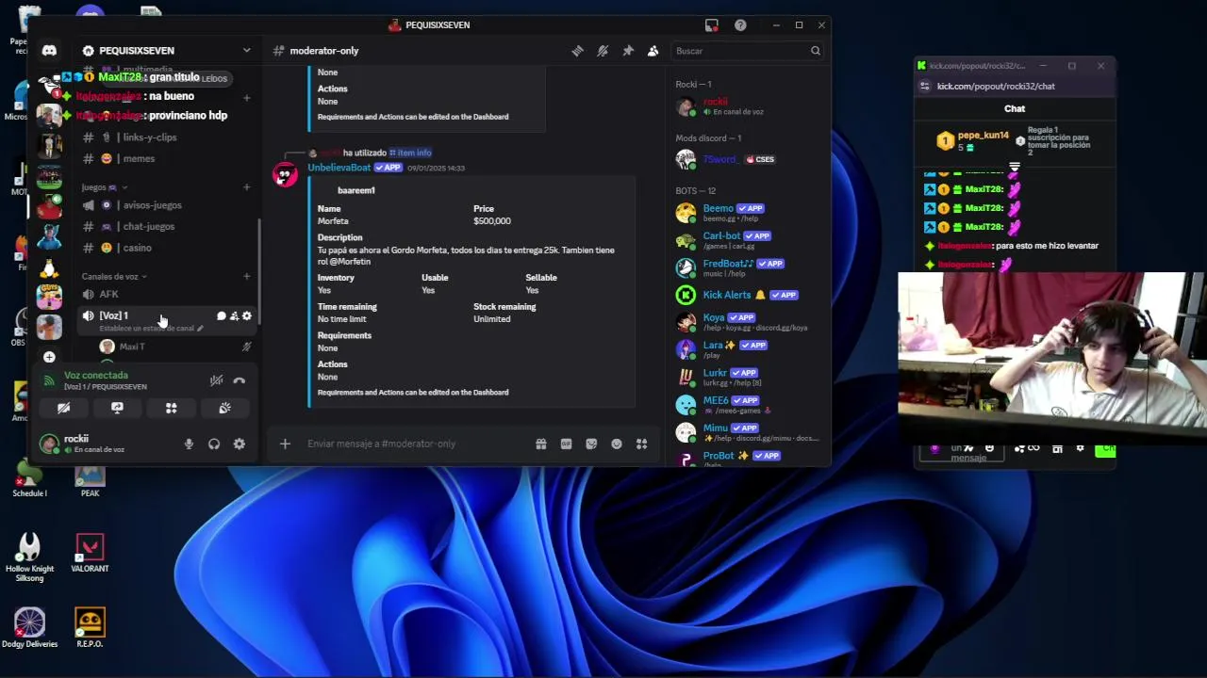Open the attachment plus button in message bar
The width and height of the screenshot is (1207, 678).
285,444
